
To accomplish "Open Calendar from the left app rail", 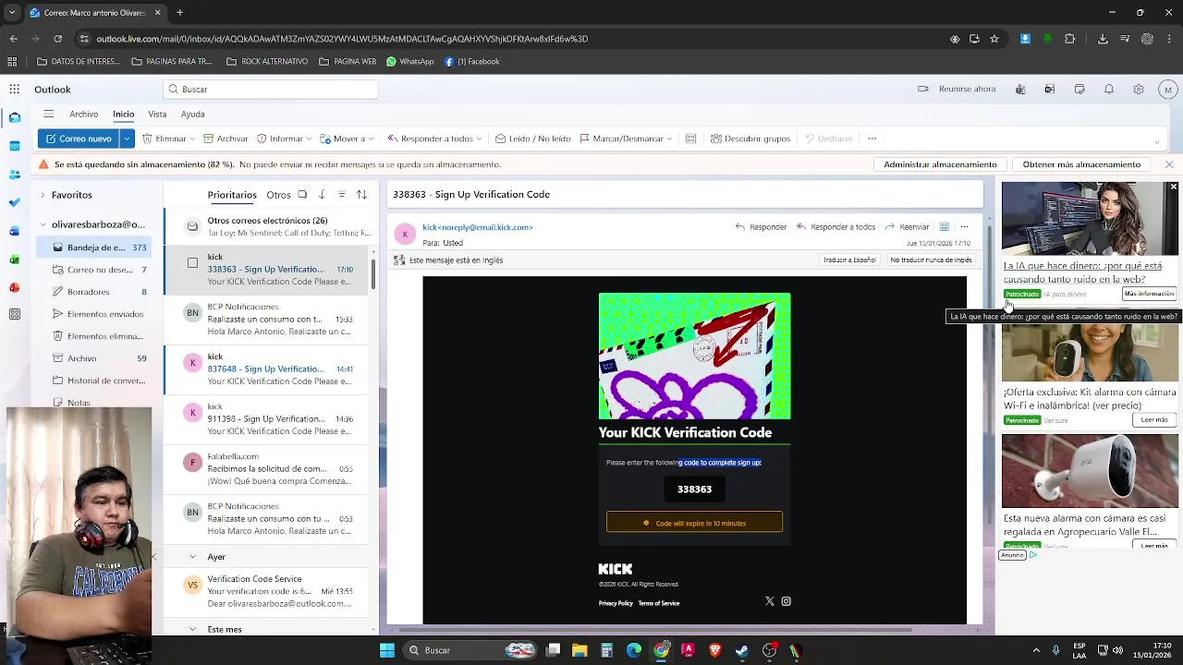I will point(15,145).
